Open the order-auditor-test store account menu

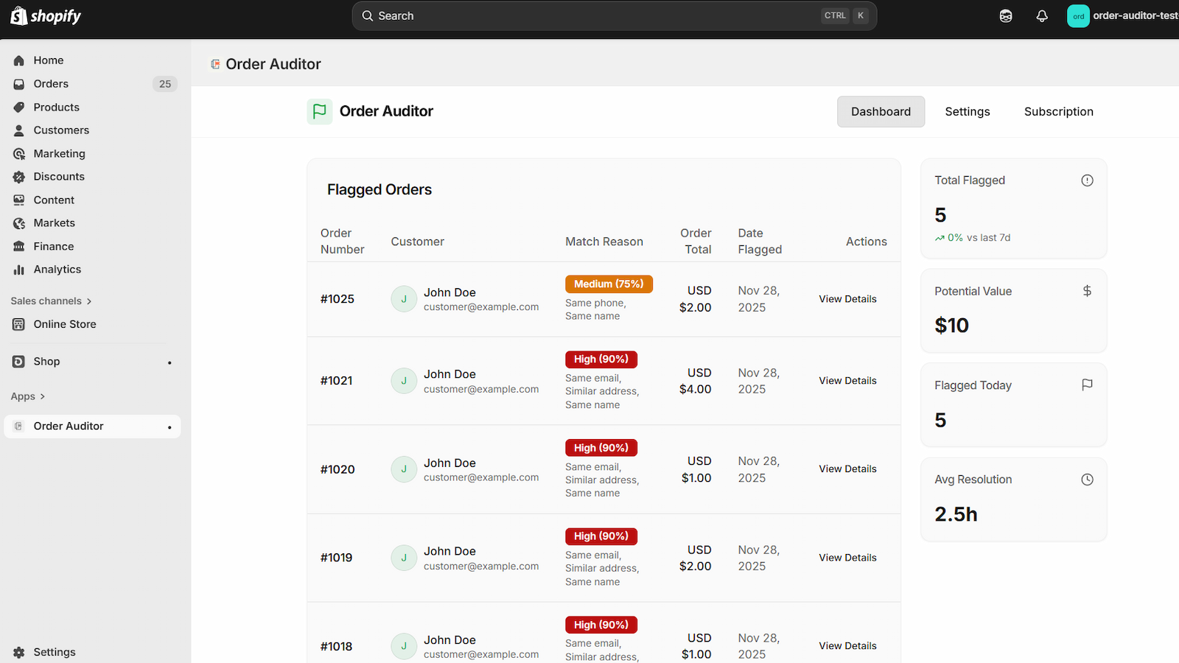[1122, 16]
